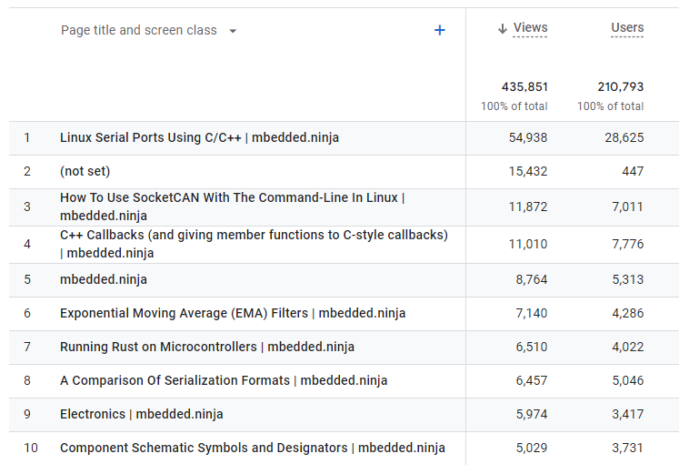Sort the table by Users column header
Image resolution: width=679 pixels, height=474 pixels.
pyautogui.click(x=627, y=28)
